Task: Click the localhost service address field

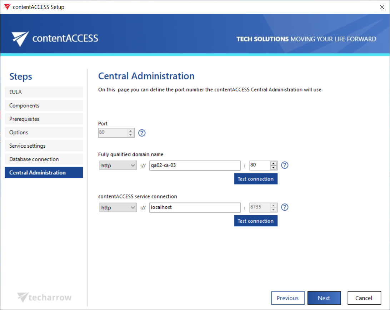Action: coord(195,207)
